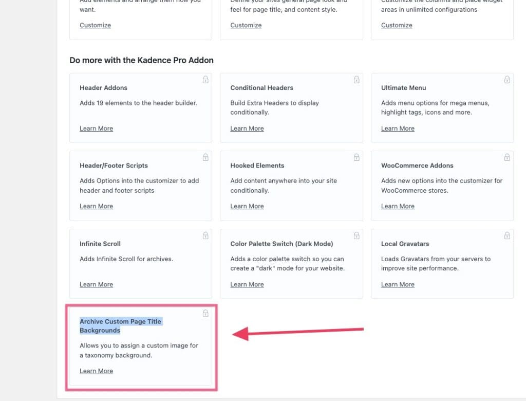
Task: Click the first Customize link in top row
Action: coord(95,25)
